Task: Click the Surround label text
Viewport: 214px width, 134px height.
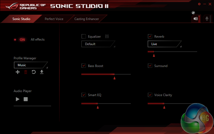Action: pyautogui.click(x=161, y=66)
